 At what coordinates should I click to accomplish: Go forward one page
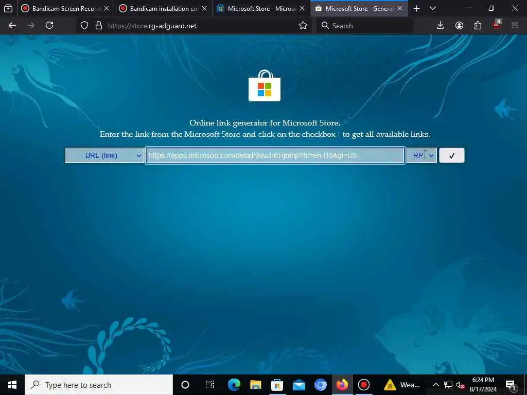(x=31, y=26)
